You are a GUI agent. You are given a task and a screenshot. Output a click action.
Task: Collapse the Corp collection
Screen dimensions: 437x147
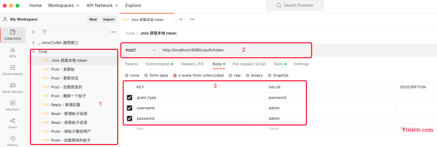pos(33,52)
